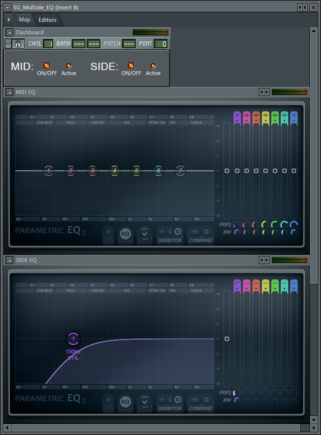The image size is (321, 435).
Task: Toggle the checkmark view button in MID EQ
Action: click(145, 234)
